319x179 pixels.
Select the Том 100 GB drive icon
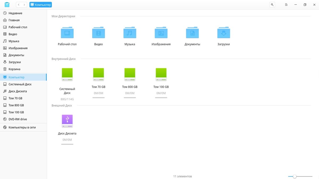click(x=161, y=75)
